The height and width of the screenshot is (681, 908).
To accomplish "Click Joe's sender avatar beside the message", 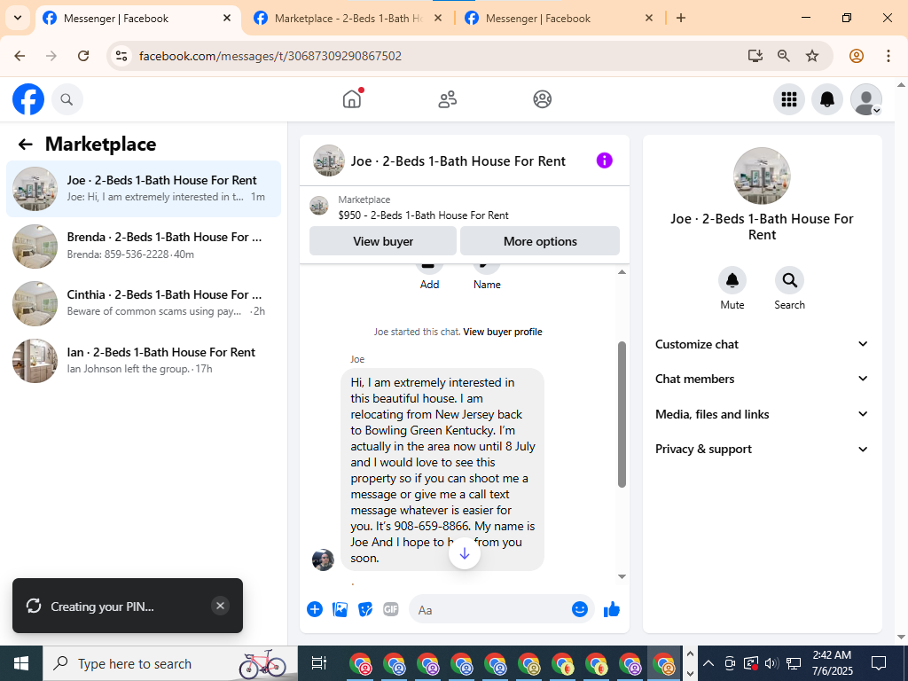I will pos(323,560).
